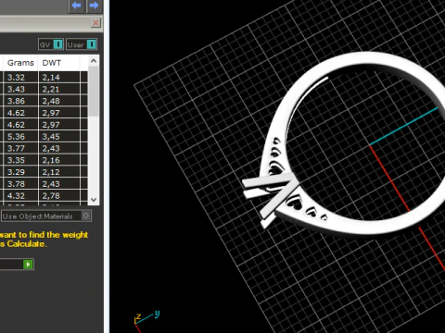445x333 pixels.
Task: Select the 3.35 grams cell
Action: coord(20,160)
